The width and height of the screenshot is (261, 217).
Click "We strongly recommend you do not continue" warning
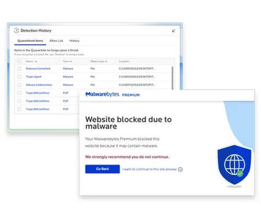pos(127,157)
